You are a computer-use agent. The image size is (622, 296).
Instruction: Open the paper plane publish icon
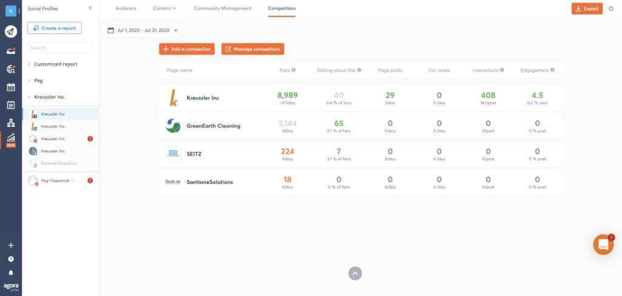(x=11, y=32)
